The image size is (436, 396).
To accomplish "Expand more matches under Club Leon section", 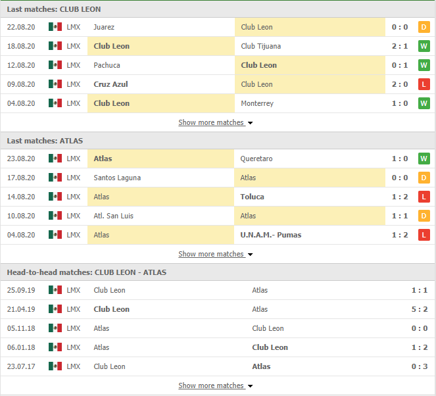I will click(215, 122).
